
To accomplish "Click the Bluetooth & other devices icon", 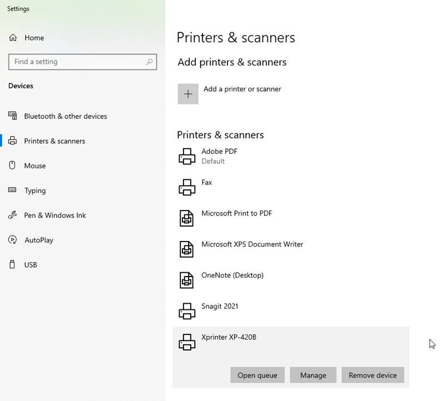I will click(x=12, y=116).
